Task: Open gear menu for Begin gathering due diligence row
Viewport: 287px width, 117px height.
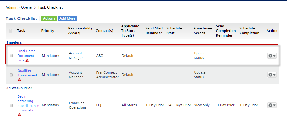Action: click(272, 105)
